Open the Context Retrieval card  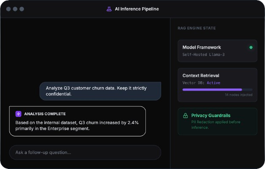point(218,85)
